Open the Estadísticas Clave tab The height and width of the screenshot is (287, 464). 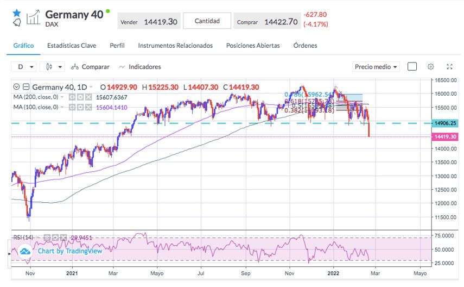pos(72,46)
